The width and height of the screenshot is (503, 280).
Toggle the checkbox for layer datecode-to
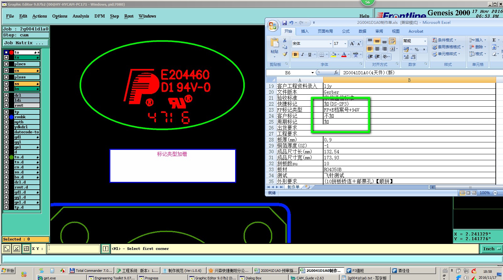tap(6, 132)
